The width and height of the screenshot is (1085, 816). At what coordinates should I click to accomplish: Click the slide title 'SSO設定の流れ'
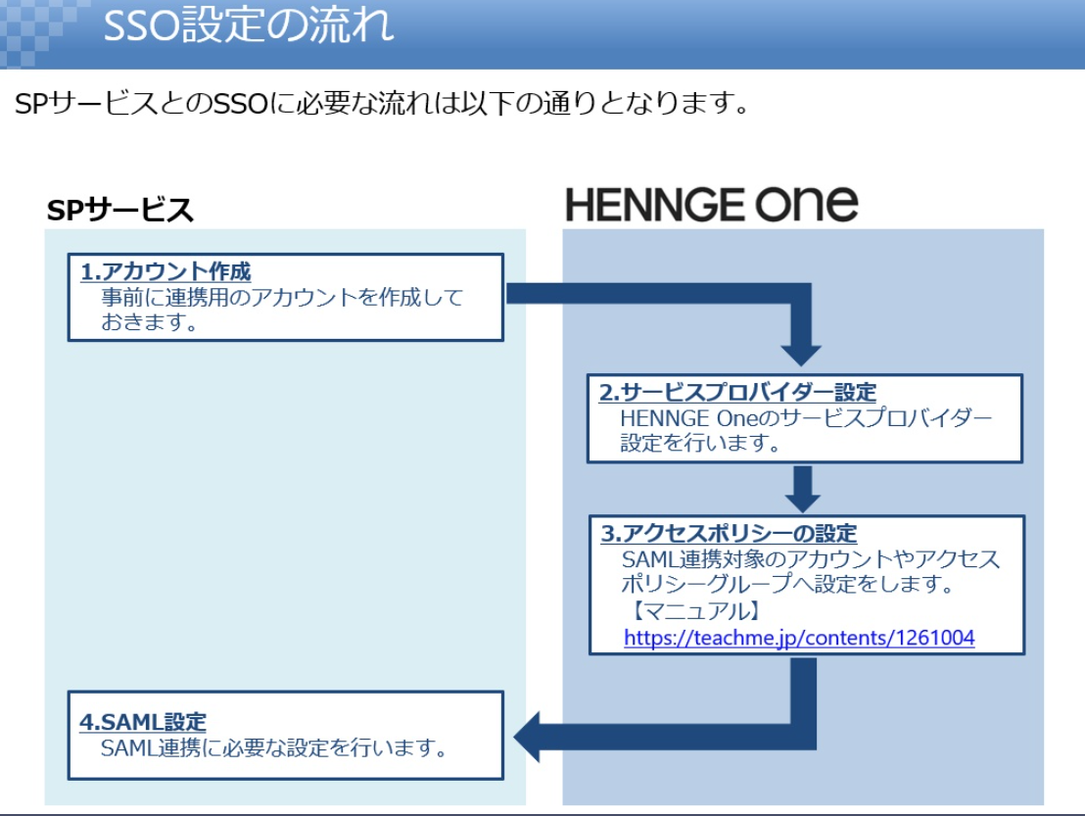tap(249, 25)
